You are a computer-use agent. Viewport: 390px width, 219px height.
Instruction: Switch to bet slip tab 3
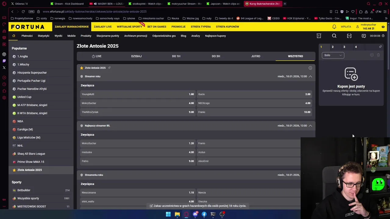pyautogui.click(x=344, y=47)
